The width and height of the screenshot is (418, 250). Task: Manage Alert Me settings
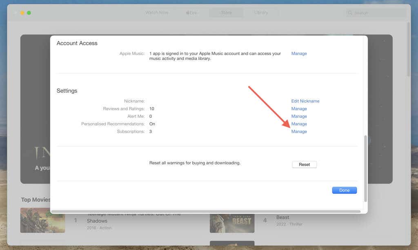[x=299, y=116]
